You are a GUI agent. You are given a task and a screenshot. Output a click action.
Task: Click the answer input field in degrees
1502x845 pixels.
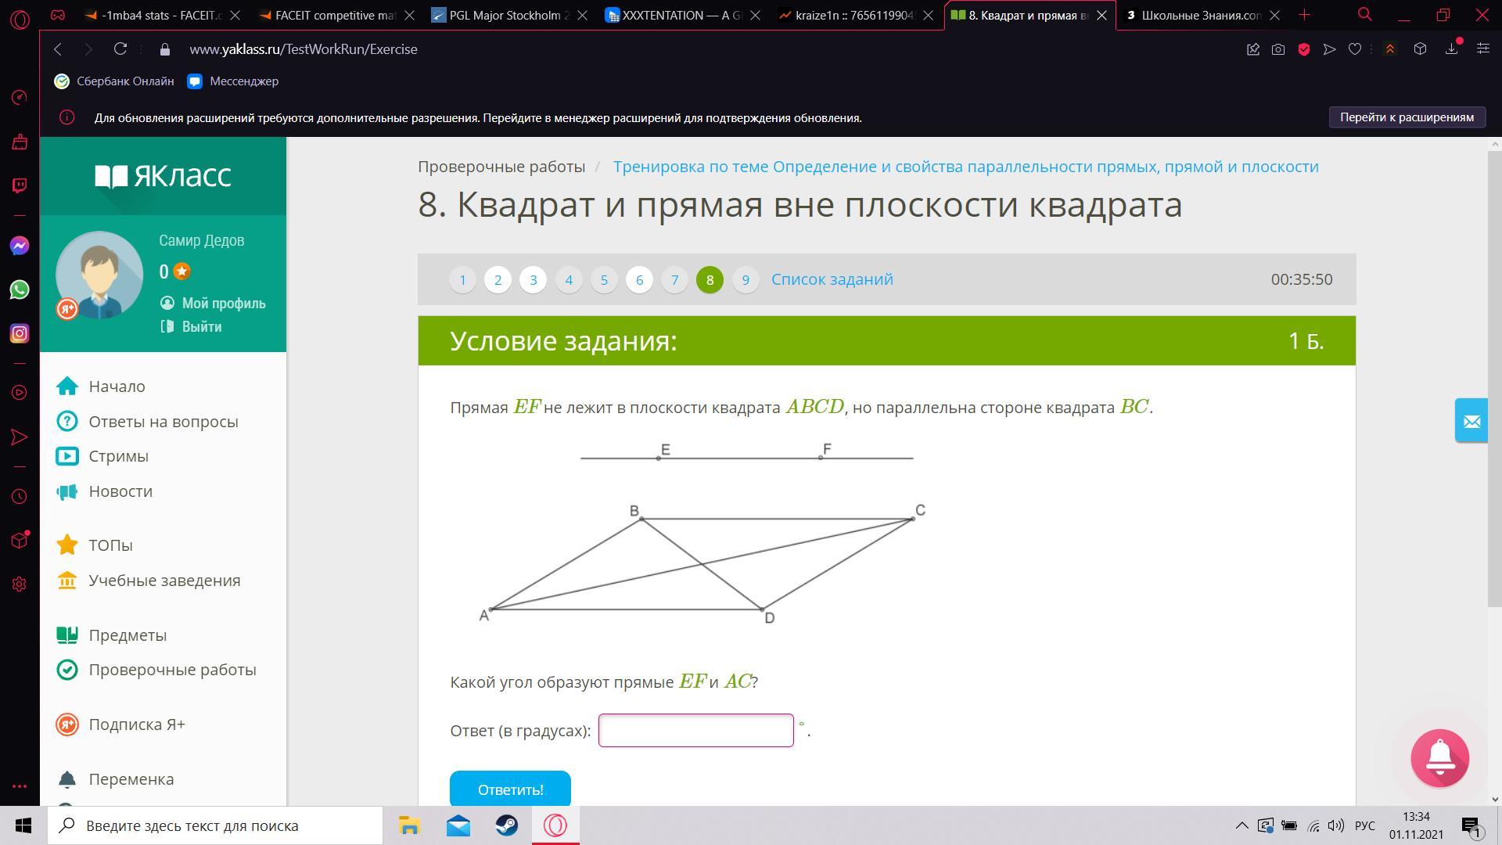695,730
